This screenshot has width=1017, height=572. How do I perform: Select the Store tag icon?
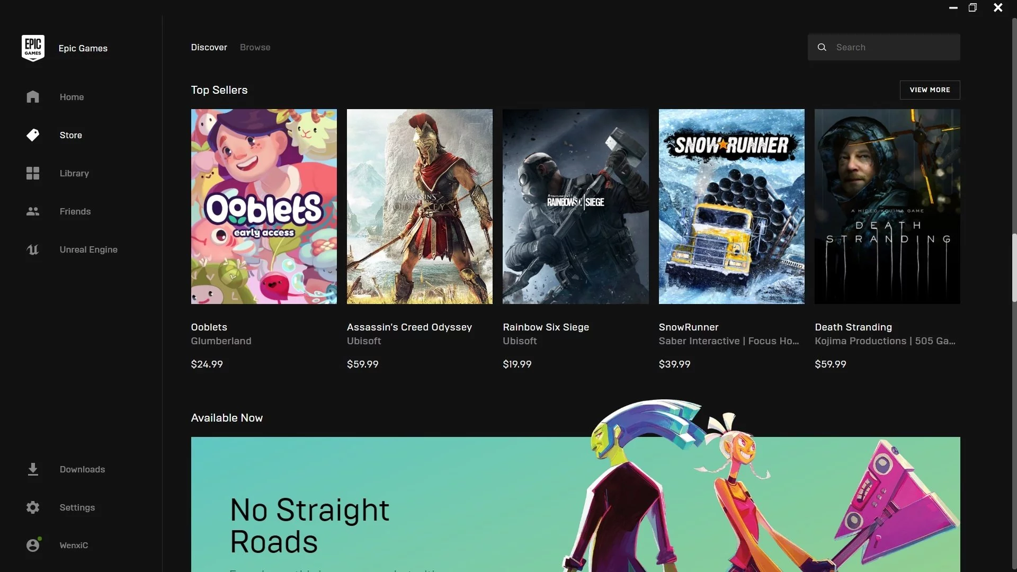point(33,135)
